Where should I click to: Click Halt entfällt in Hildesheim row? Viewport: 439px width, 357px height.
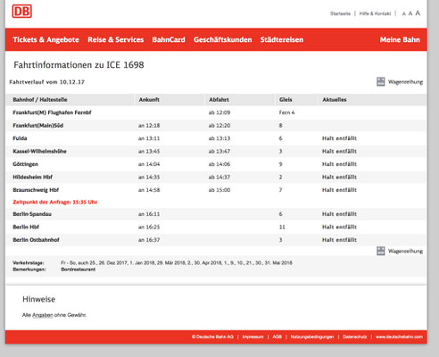click(339, 177)
